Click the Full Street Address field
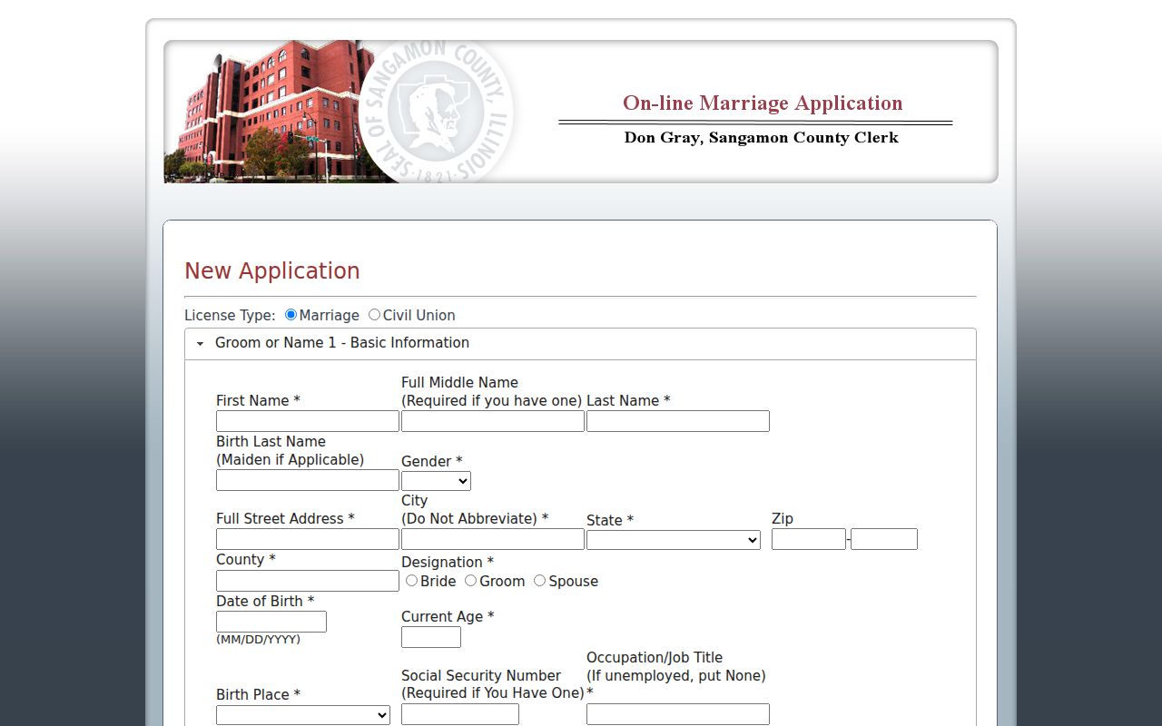Screen dimensions: 1162x726 pyautogui.click(x=308, y=539)
